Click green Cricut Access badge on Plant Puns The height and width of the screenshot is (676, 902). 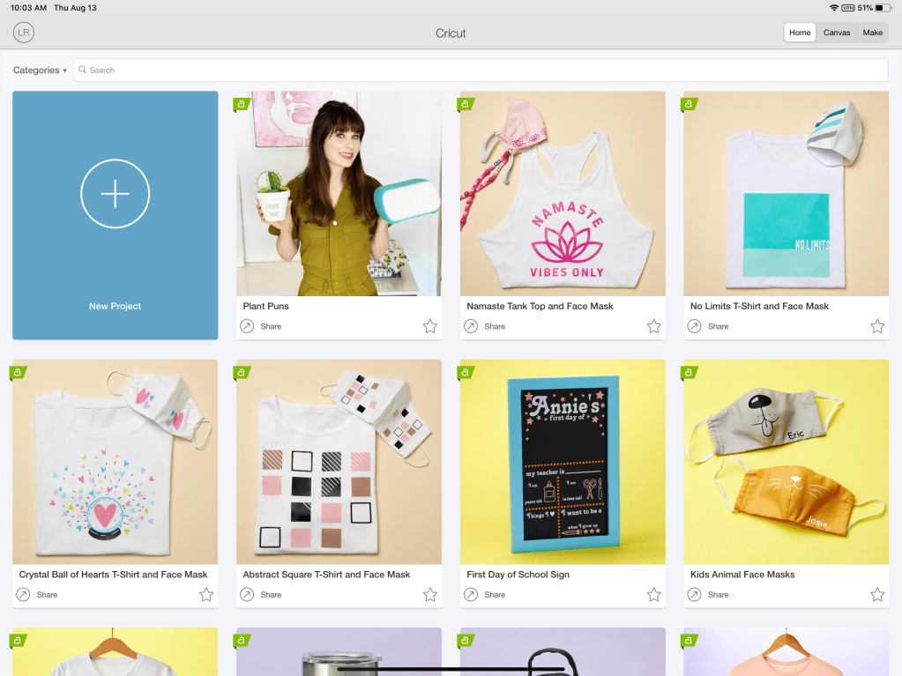242,104
